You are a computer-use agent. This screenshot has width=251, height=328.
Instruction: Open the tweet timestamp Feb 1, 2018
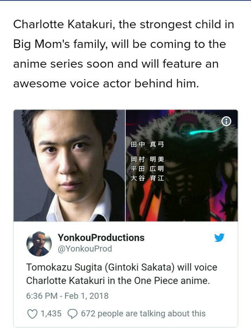pyautogui.click(x=67, y=296)
